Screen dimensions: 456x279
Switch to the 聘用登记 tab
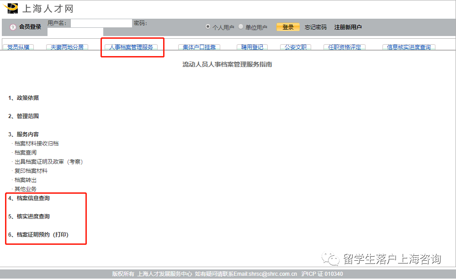click(x=252, y=46)
